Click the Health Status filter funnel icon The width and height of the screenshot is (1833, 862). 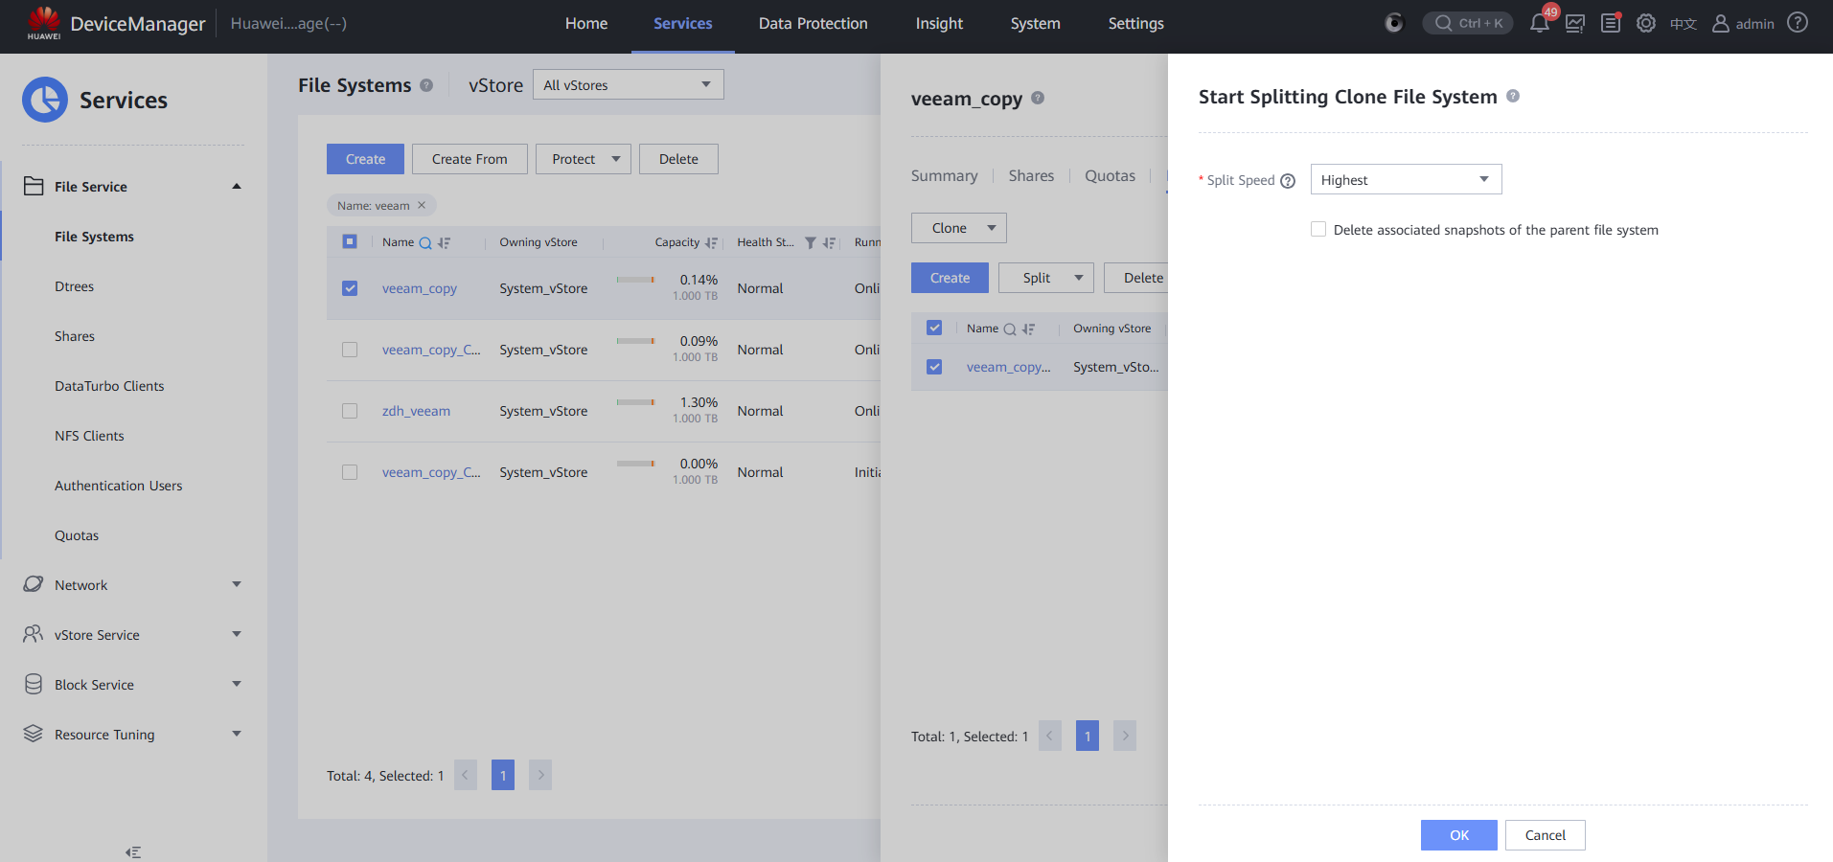coord(811,243)
